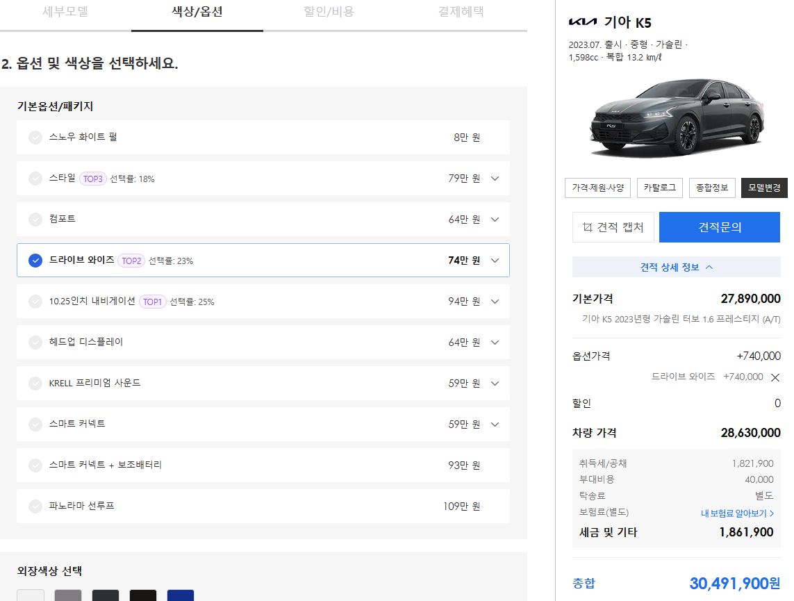The width and height of the screenshot is (794, 601).
Task: Pick the white exterior color swatch
Action: [31, 595]
